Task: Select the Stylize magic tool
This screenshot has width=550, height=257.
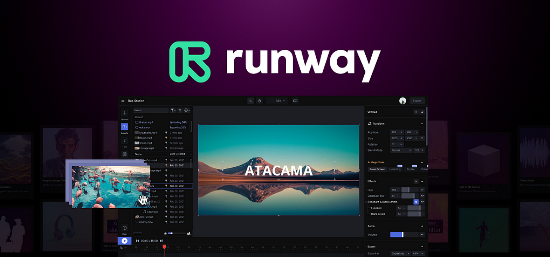Action: [411, 169]
